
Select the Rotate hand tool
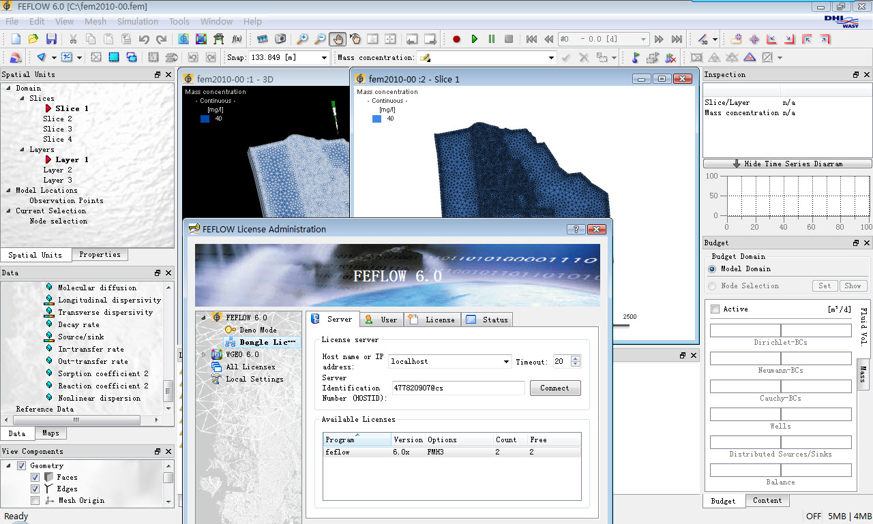point(355,40)
